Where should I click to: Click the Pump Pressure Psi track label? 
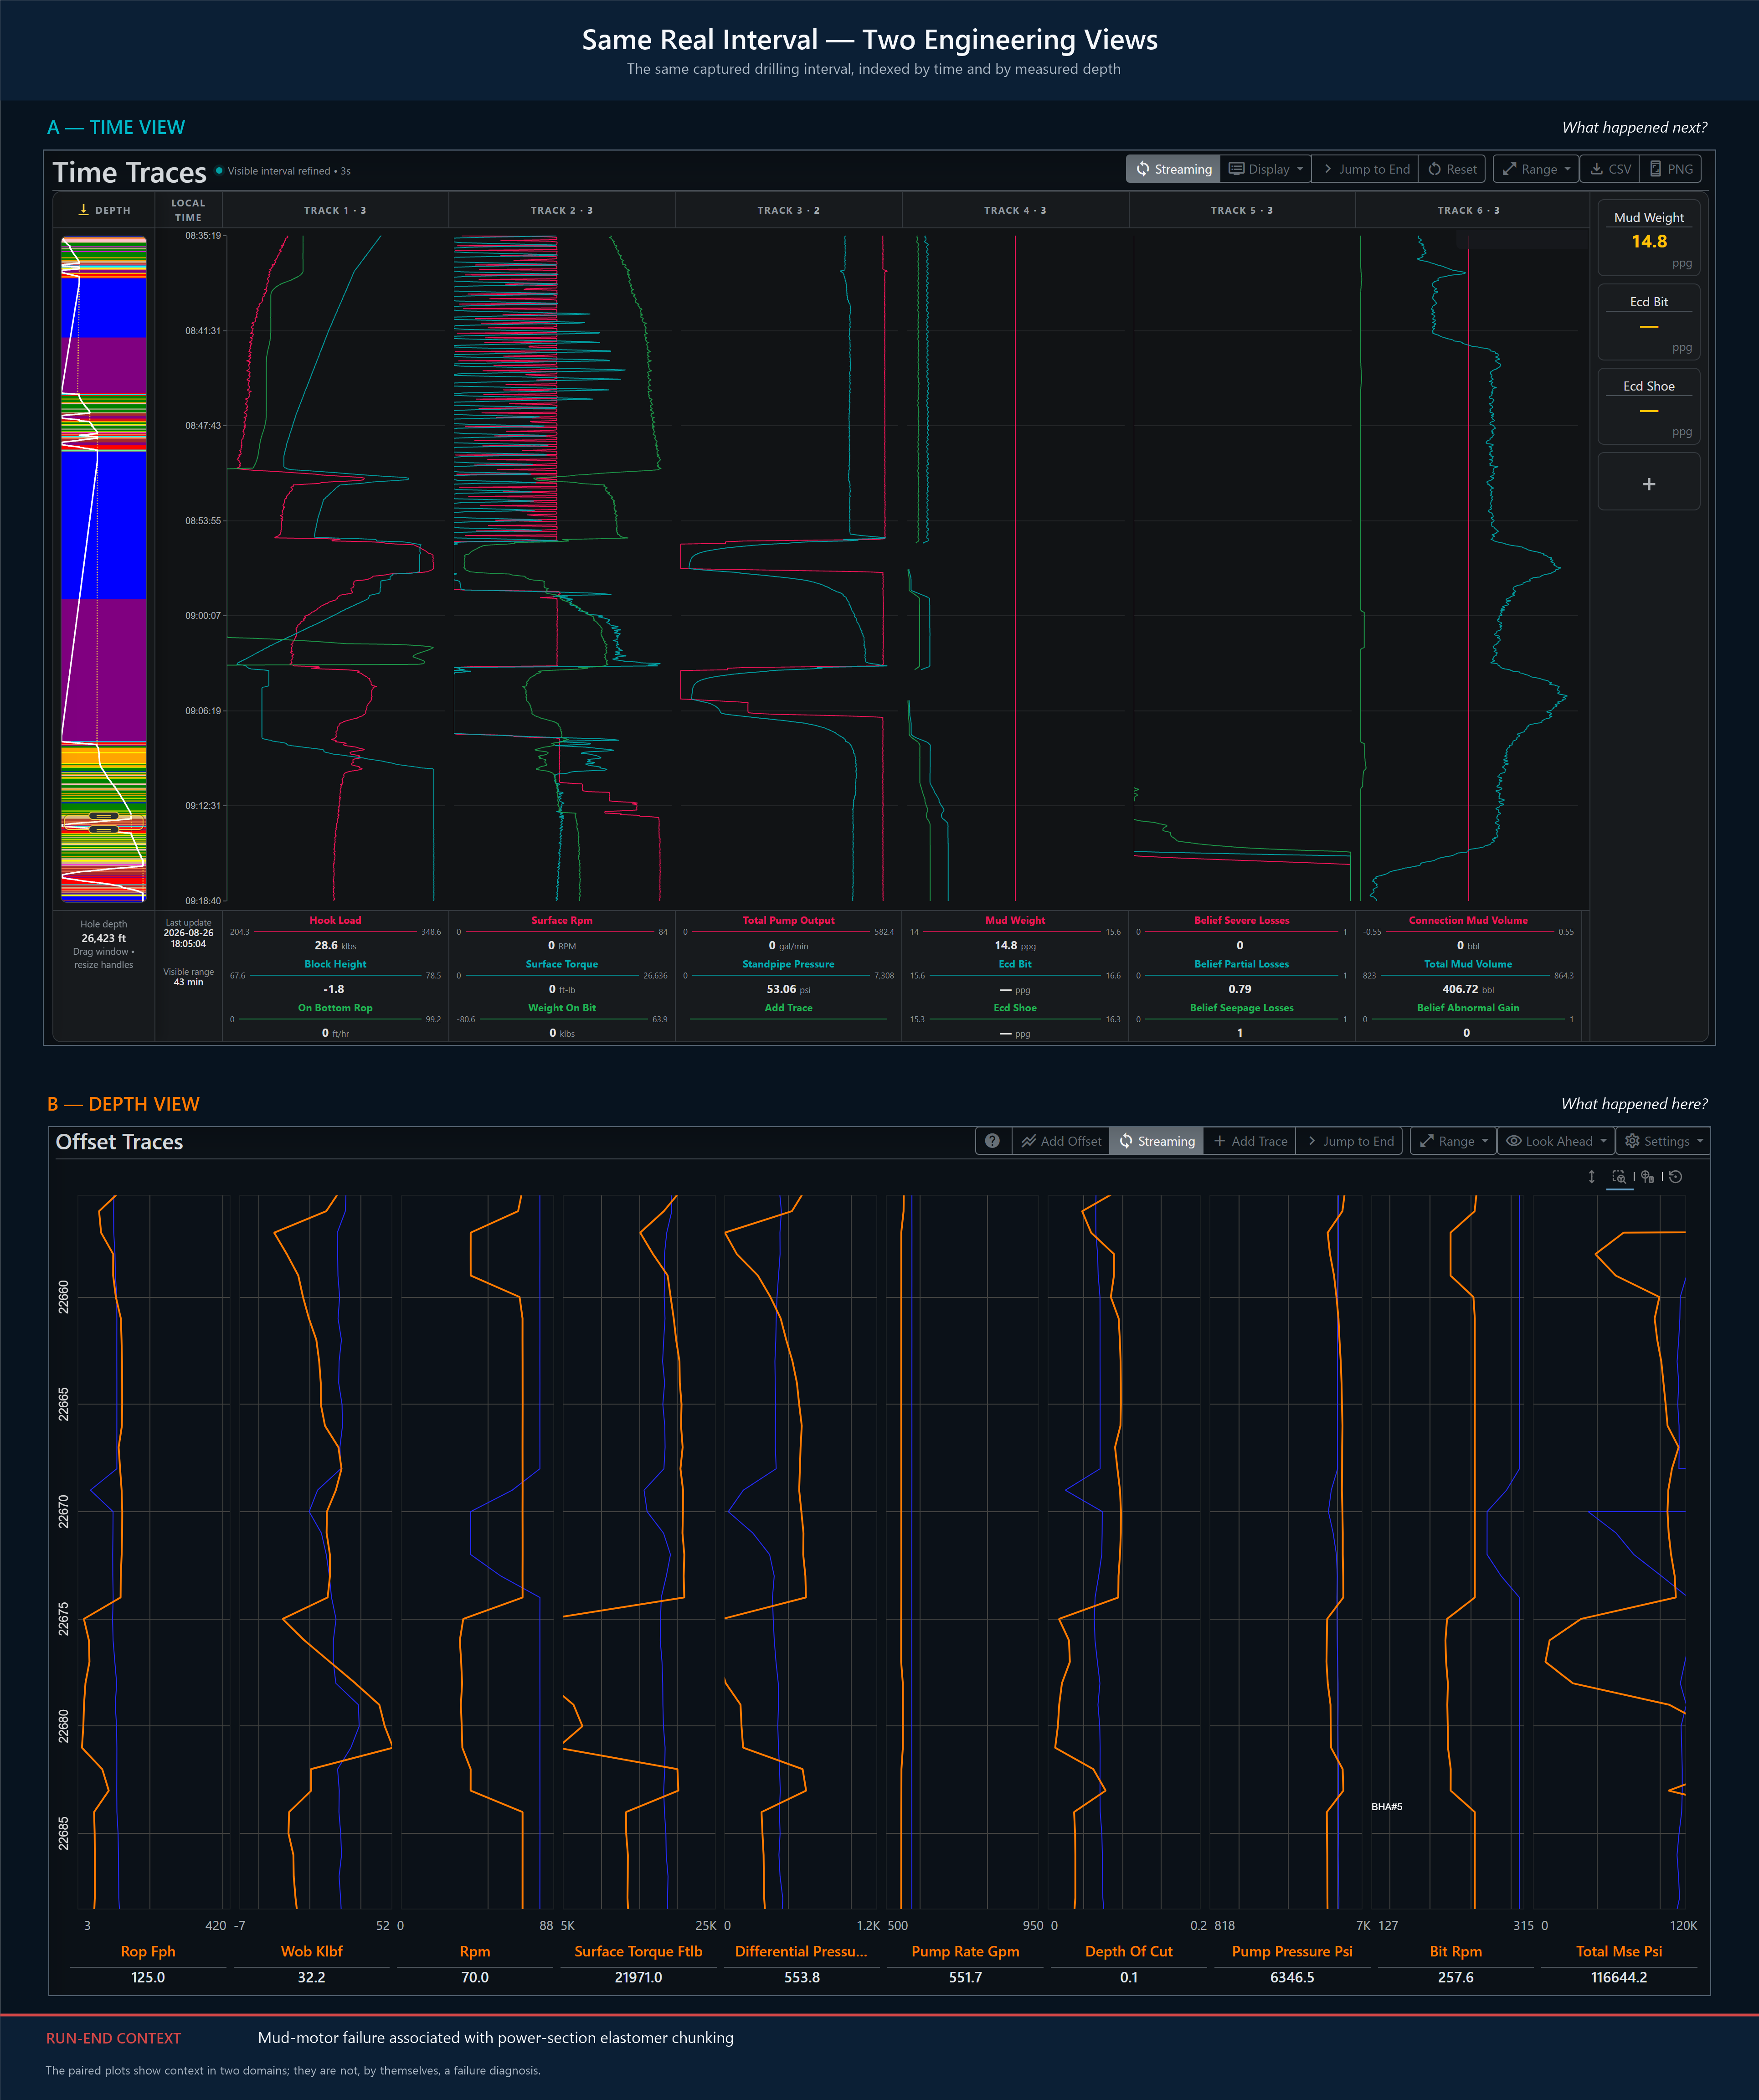1292,1951
